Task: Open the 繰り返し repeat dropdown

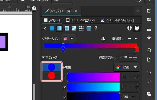Action: tap(133, 39)
